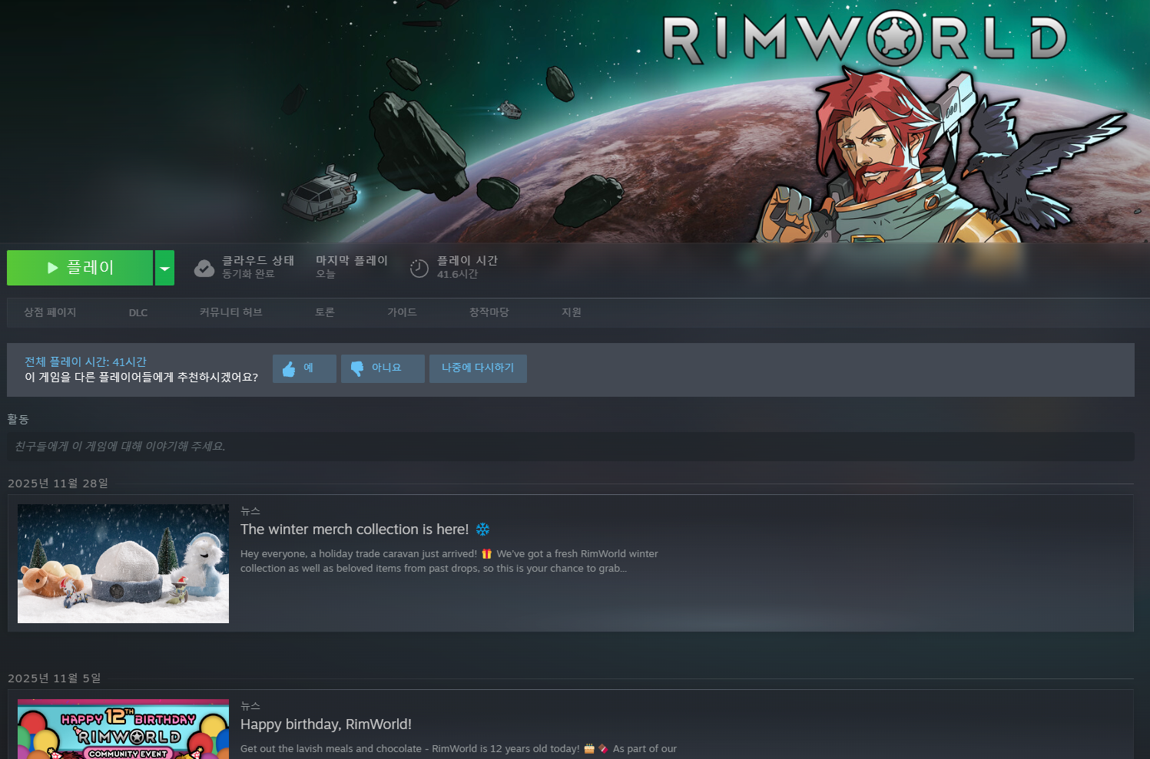The height and width of the screenshot is (759, 1150).
Task: Open the 지원 support tab
Action: [572, 312]
